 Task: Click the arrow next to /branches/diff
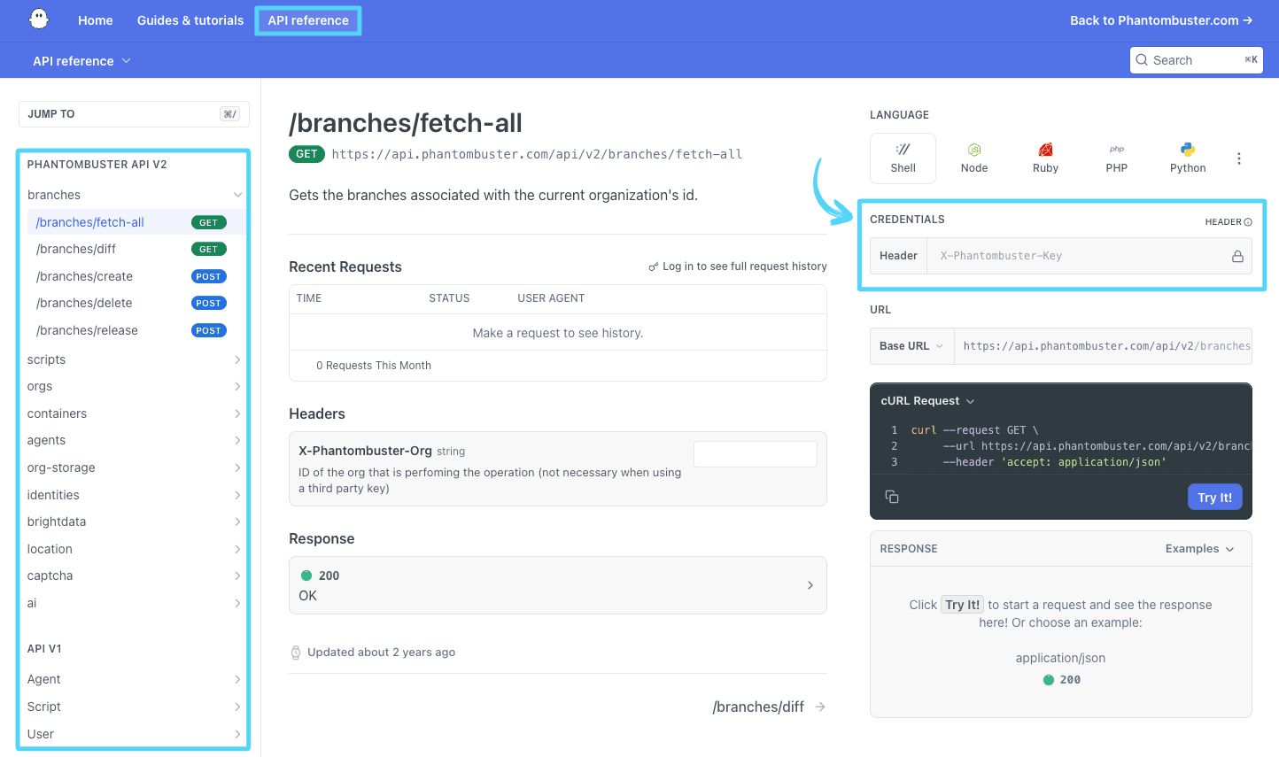point(820,707)
